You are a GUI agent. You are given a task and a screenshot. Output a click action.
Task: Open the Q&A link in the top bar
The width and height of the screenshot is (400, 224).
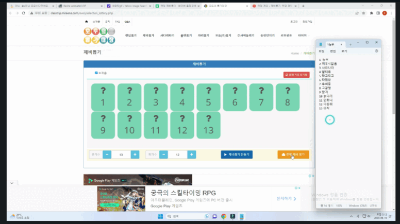127,22
